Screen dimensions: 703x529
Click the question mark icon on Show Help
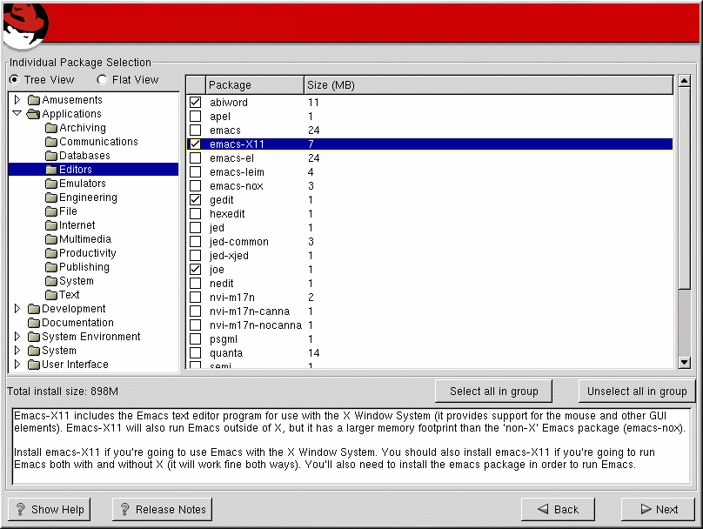(20, 509)
